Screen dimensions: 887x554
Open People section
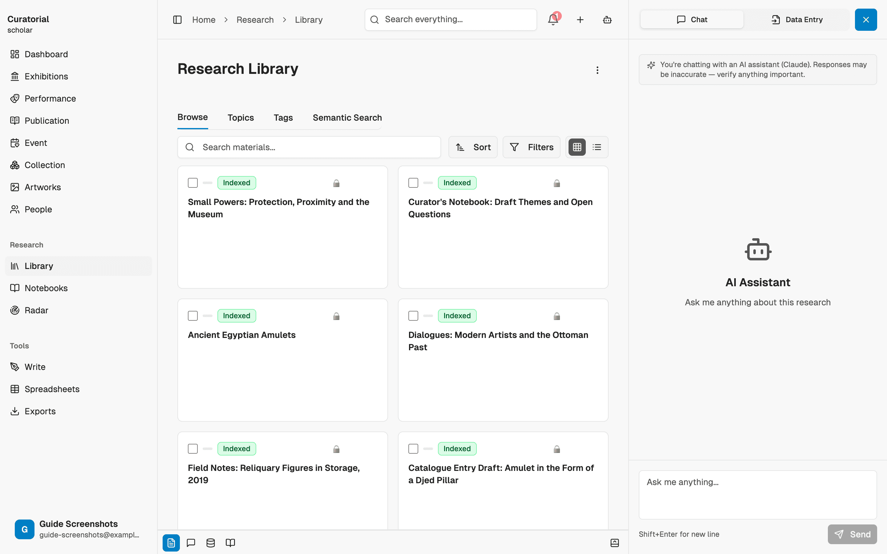tap(79, 209)
